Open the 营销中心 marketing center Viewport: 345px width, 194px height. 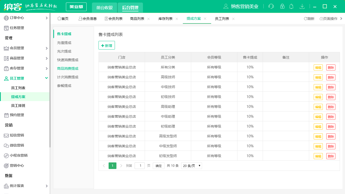16,166
